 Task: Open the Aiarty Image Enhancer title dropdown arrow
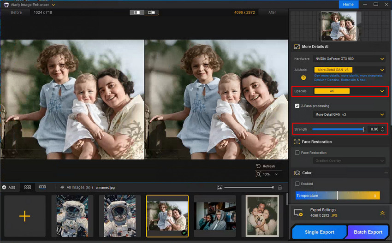coord(53,5)
